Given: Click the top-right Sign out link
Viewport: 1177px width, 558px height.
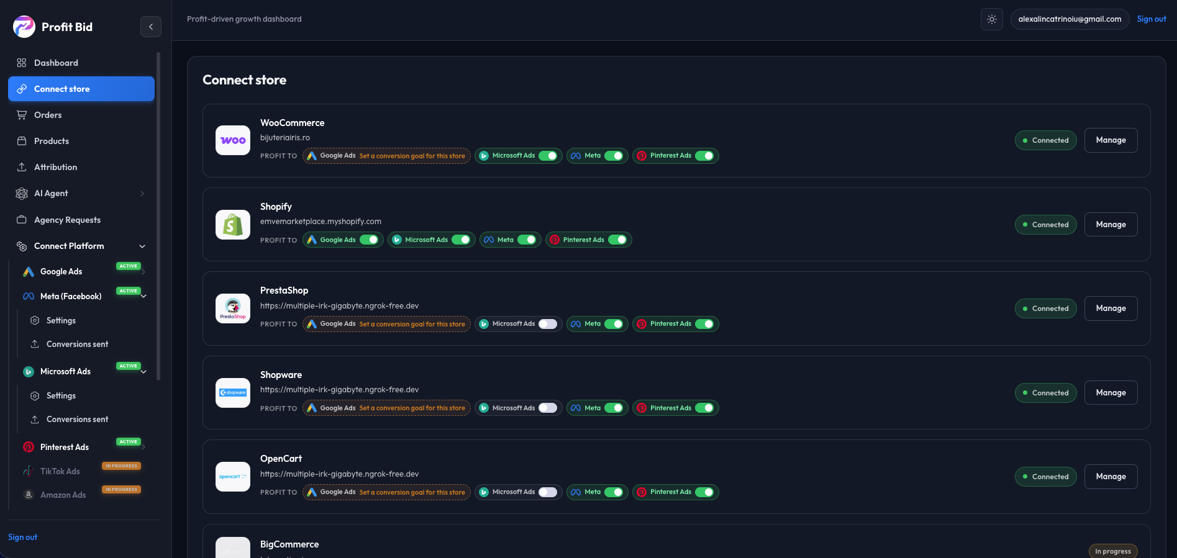Looking at the screenshot, I should pyautogui.click(x=1152, y=19).
